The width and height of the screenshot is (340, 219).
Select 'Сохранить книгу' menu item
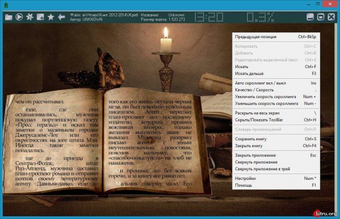(x=276, y=139)
